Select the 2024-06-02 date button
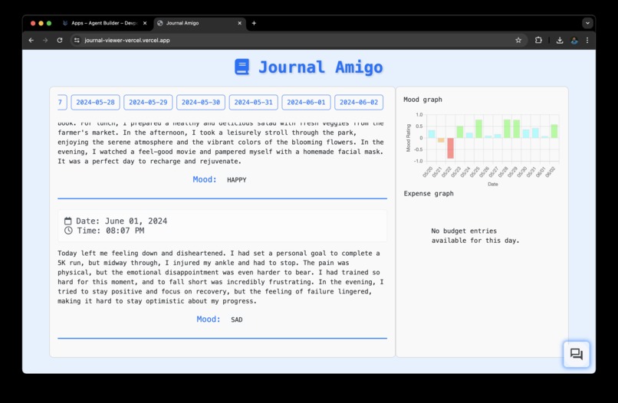The height and width of the screenshot is (403, 618). pos(359,103)
